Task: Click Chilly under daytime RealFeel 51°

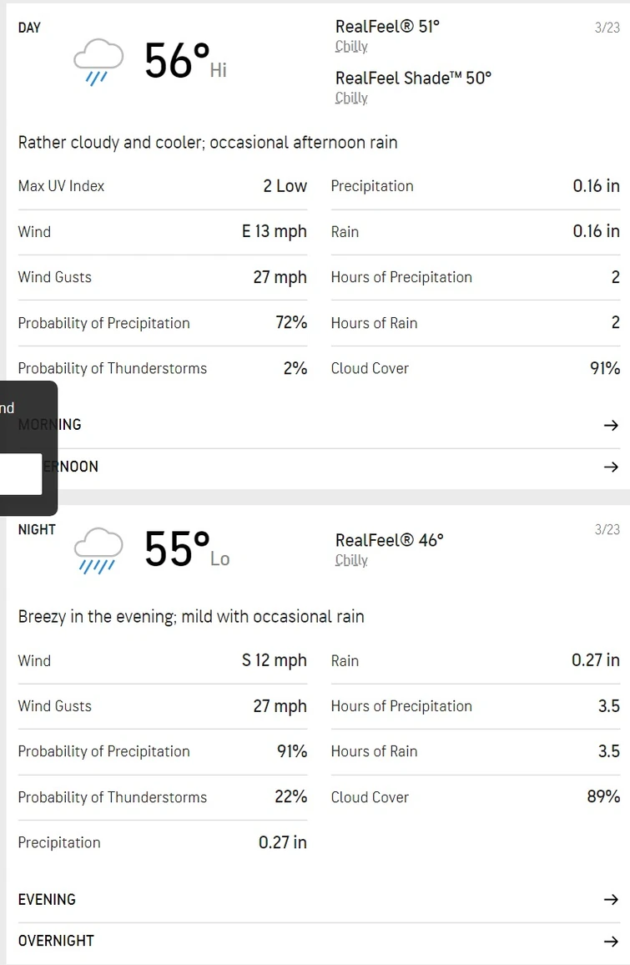Action: 351,47
